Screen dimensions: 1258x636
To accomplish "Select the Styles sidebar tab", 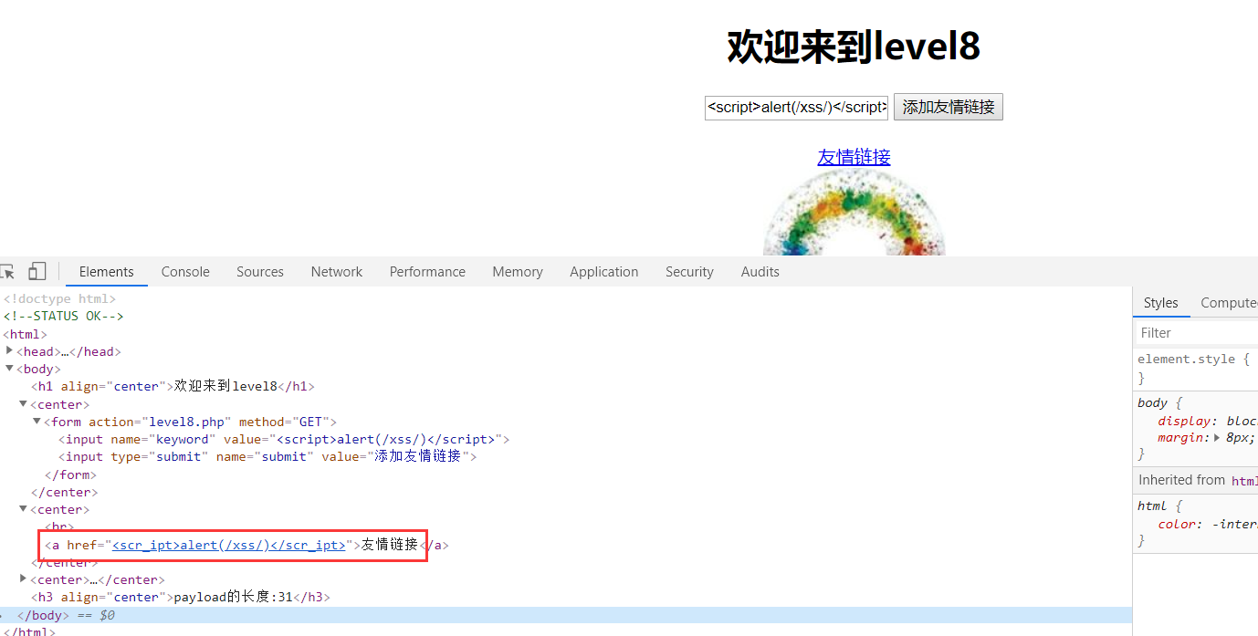I will click(1161, 303).
